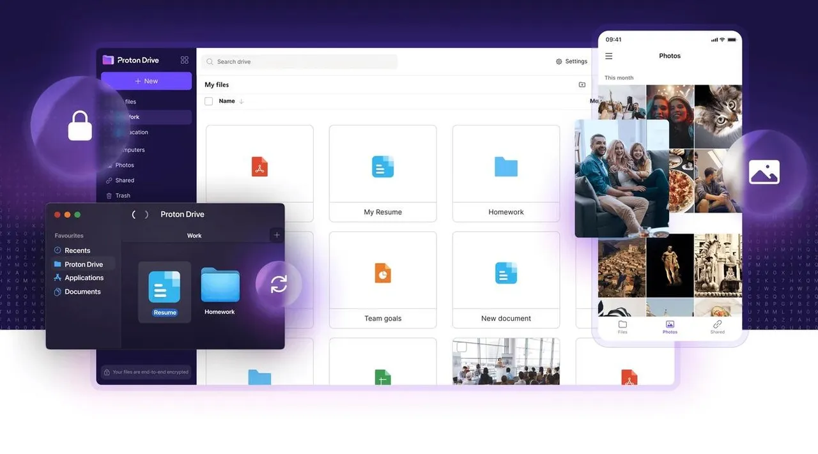Click the white padlock icon bubble

point(80,125)
